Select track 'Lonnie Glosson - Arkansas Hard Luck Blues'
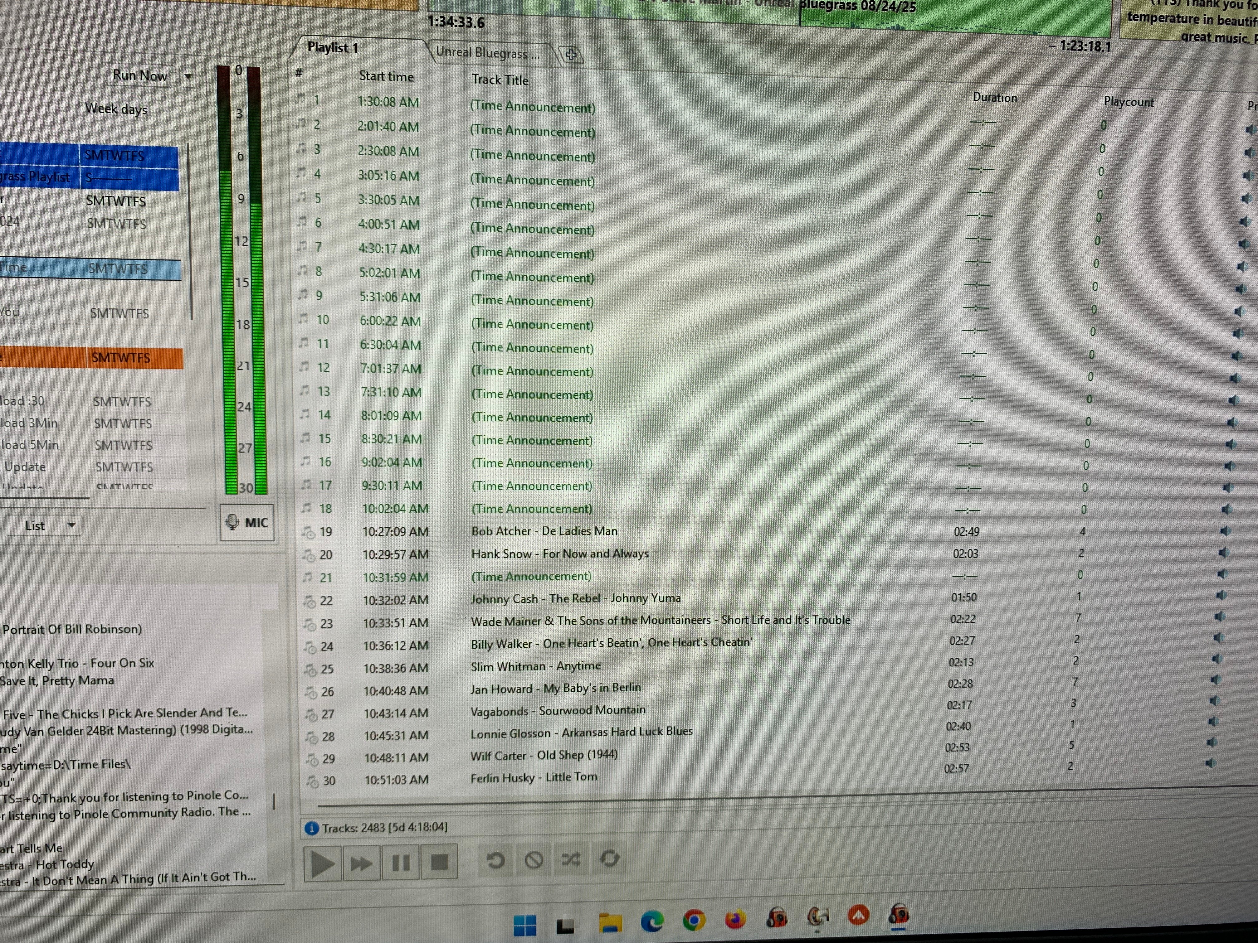The width and height of the screenshot is (1258, 943). click(581, 732)
